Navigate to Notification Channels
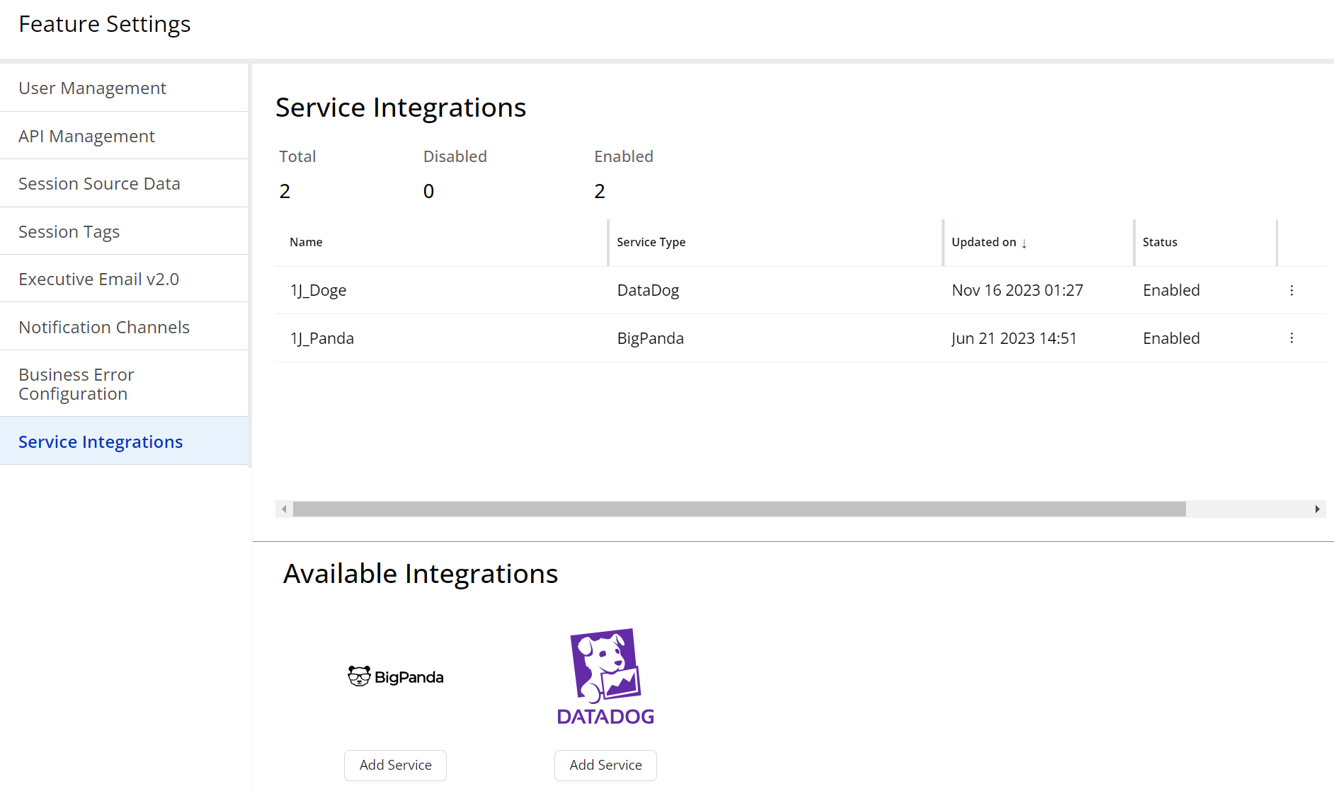 (104, 327)
